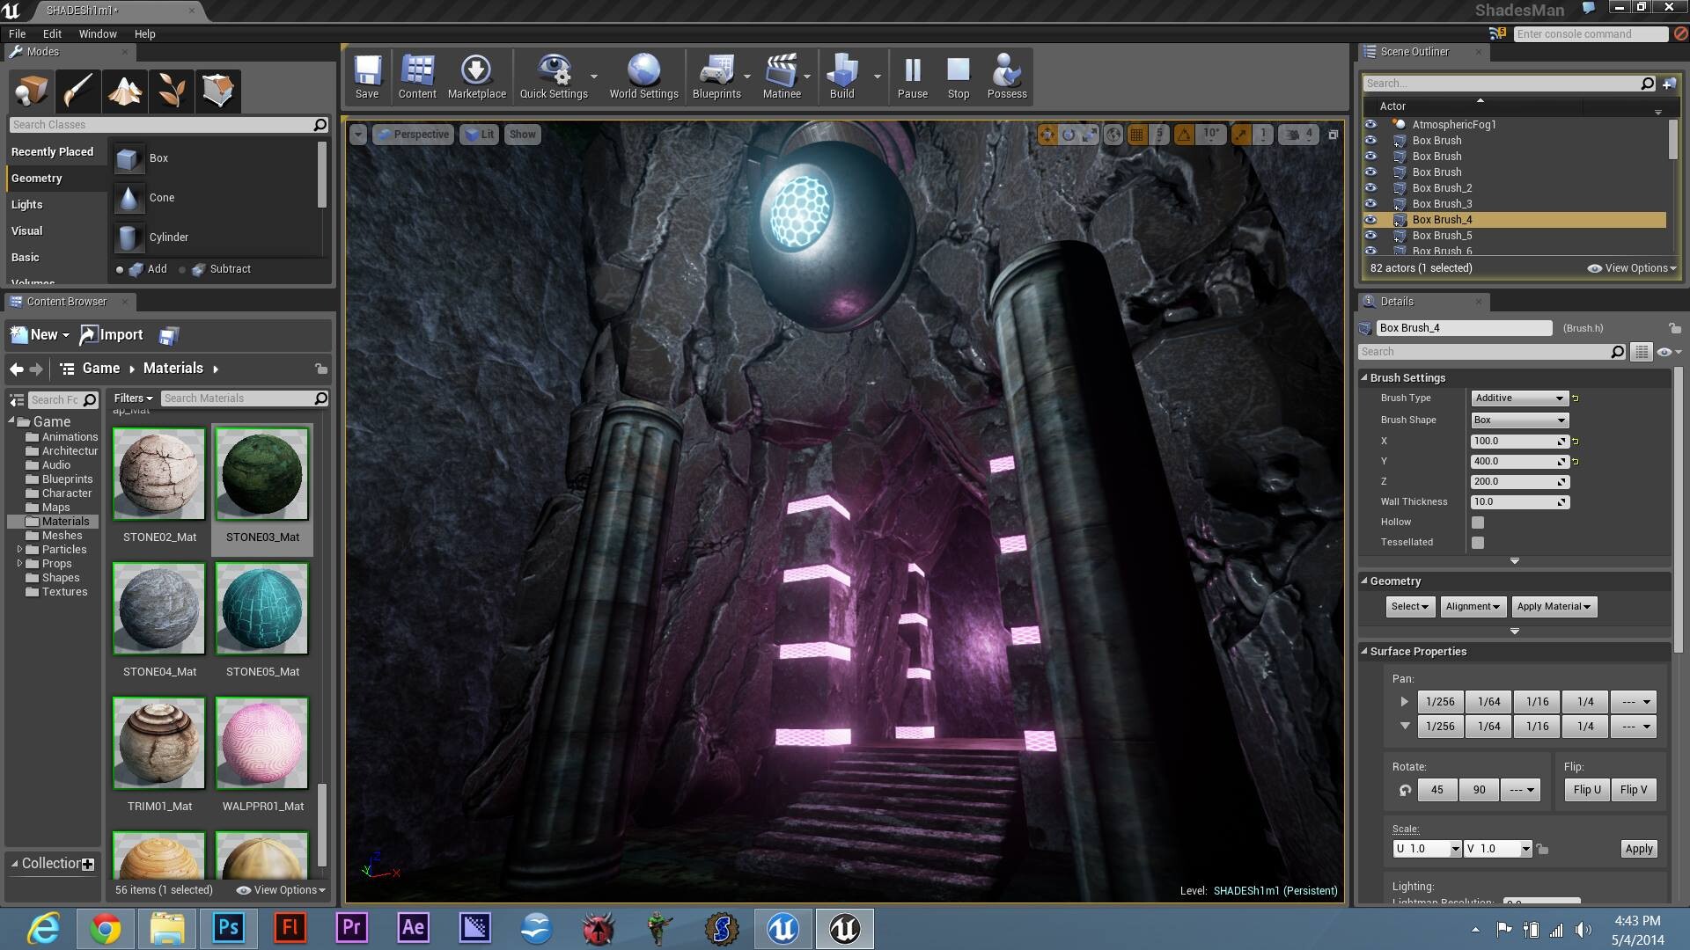Enable the Hollow checkbox in Brush Settings
This screenshot has width=1690, height=950.
click(1477, 522)
